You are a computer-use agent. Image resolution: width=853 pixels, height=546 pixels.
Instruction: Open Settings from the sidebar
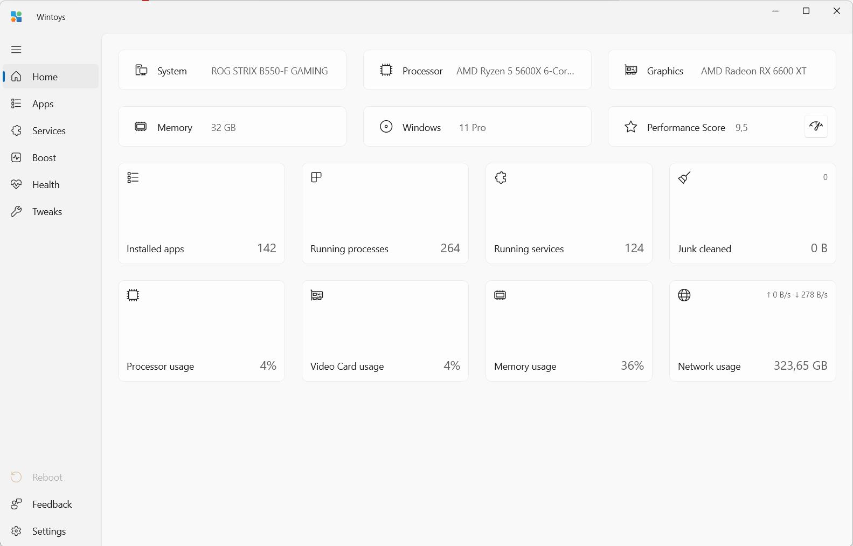[x=48, y=531]
